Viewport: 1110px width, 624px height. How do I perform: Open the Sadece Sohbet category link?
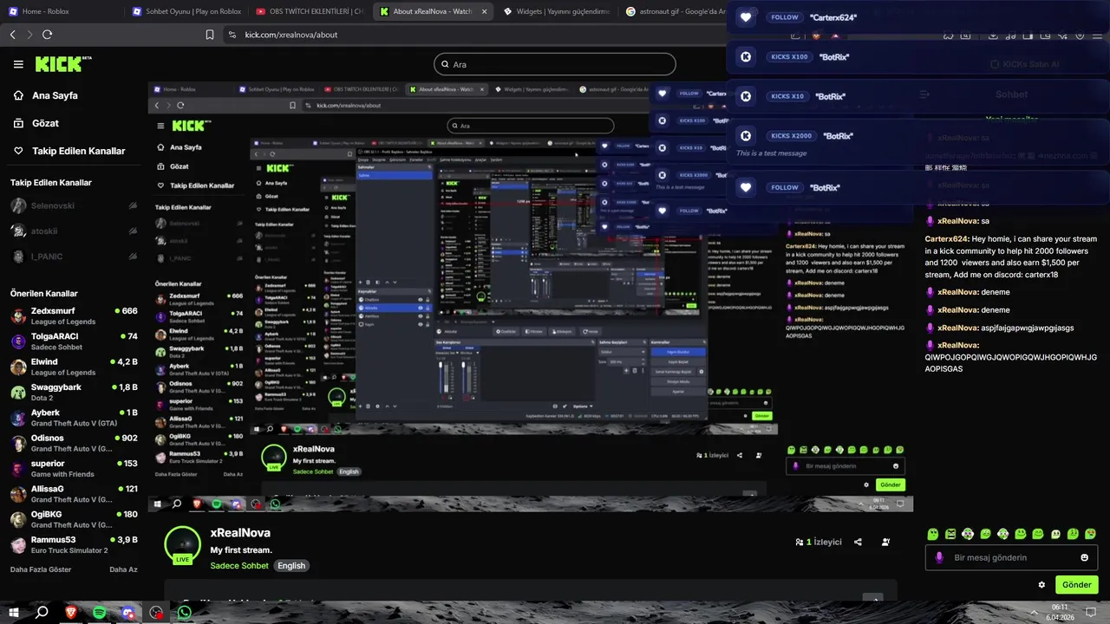pos(239,566)
